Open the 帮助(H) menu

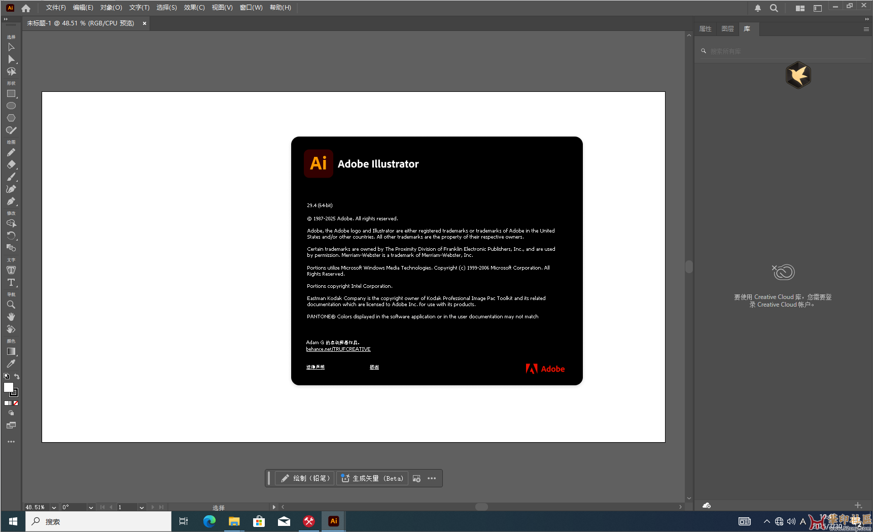point(281,8)
